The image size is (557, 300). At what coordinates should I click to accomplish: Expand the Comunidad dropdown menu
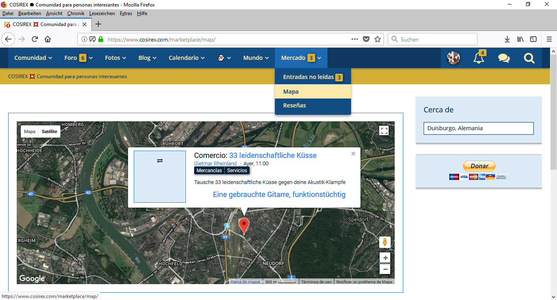[x=33, y=58]
